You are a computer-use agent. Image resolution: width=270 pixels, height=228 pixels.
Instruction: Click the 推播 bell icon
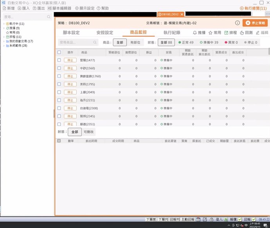pyautogui.click(x=195, y=33)
